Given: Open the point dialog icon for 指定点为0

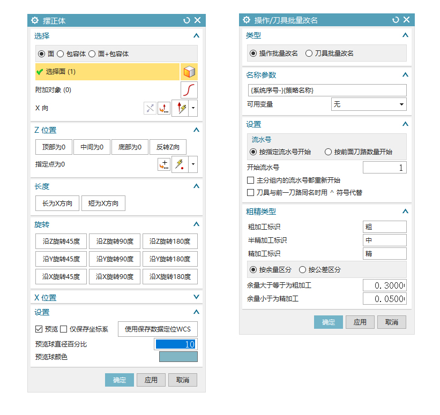Looking at the screenshot, I should pyautogui.click(x=164, y=164).
